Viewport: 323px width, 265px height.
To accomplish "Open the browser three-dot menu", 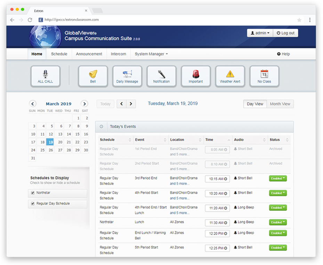I will click(x=309, y=20).
